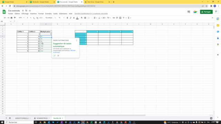Toggle bold formatting
Screen dimensions: 221x124
pyautogui.click(x=67, y=18)
